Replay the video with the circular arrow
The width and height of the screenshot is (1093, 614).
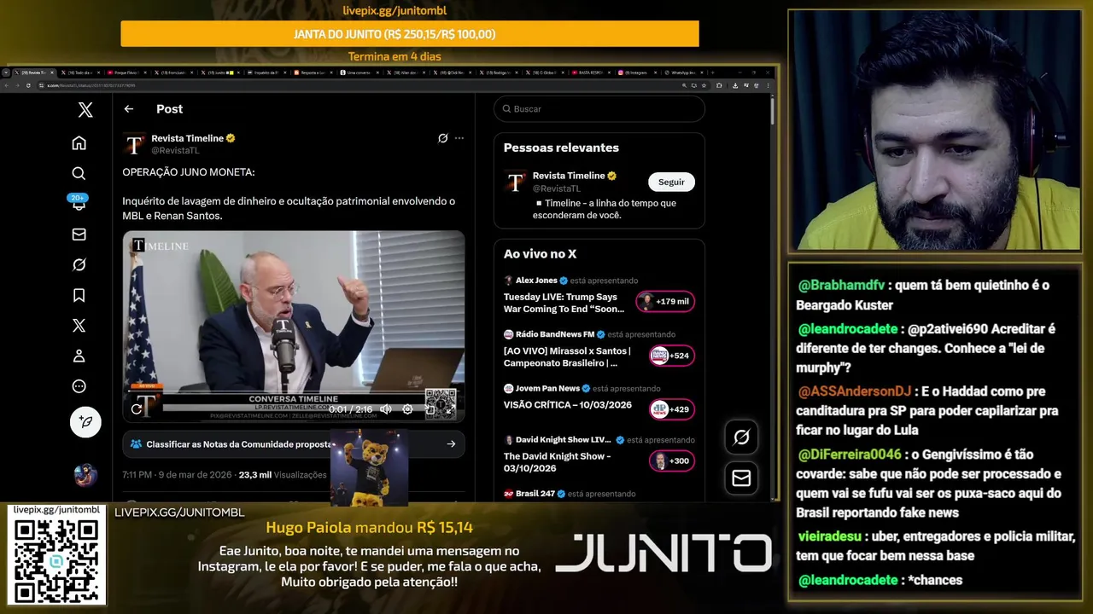137,409
